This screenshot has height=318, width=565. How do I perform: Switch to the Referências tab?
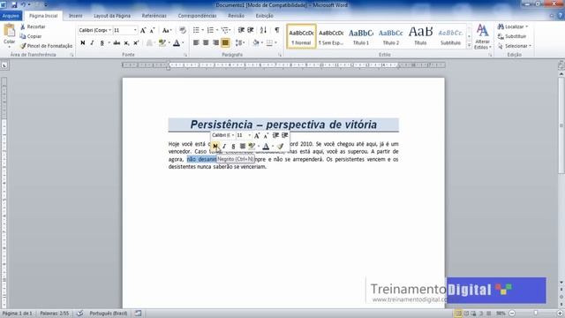(x=154, y=16)
